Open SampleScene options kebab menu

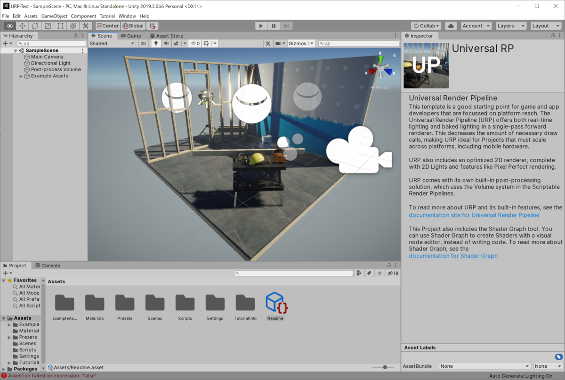coord(83,50)
